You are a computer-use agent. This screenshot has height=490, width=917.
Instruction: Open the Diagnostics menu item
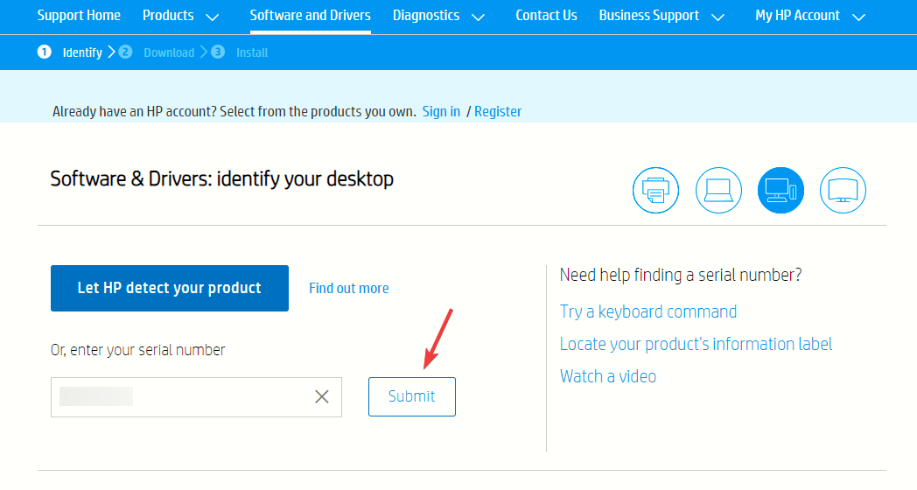(x=426, y=15)
